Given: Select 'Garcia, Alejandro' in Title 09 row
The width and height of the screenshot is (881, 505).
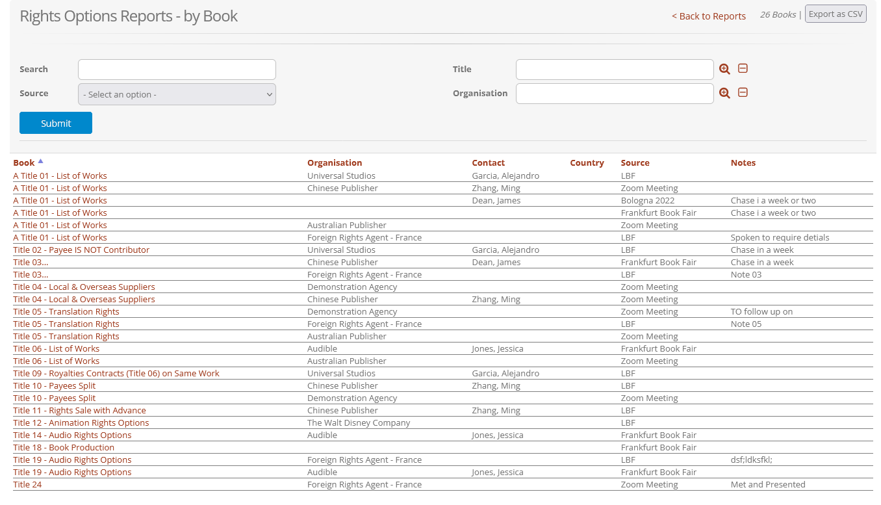Looking at the screenshot, I should tap(505, 373).
